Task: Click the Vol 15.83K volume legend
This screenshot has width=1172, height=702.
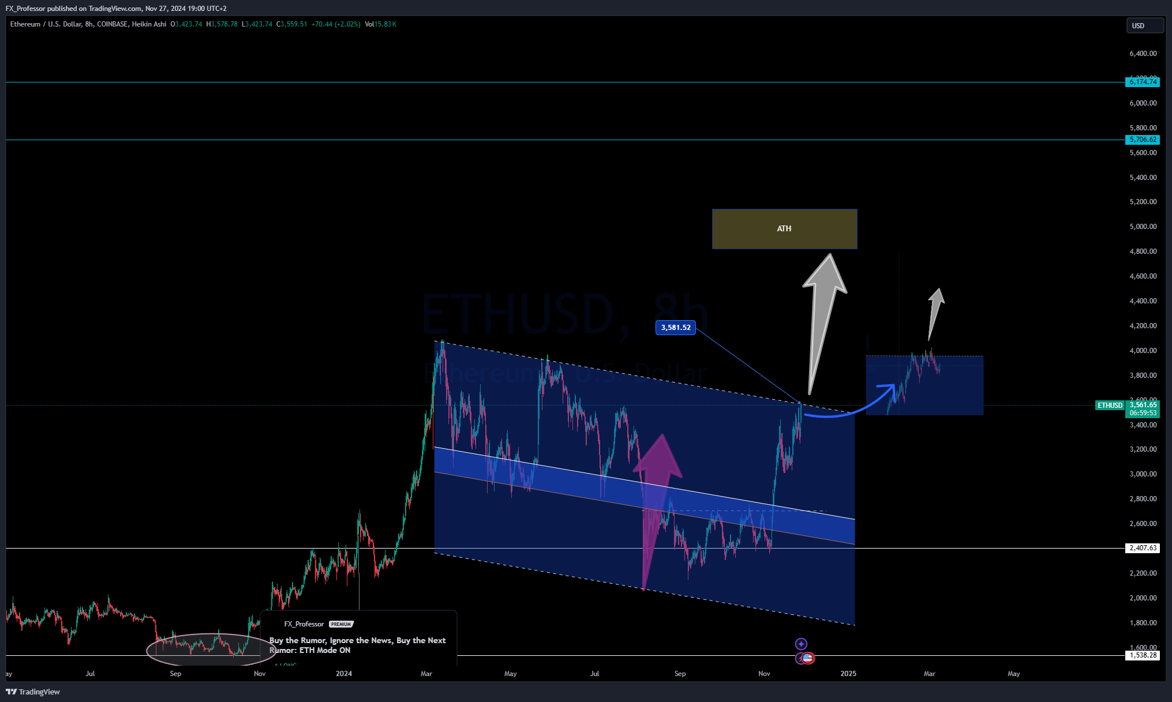Action: click(x=380, y=24)
